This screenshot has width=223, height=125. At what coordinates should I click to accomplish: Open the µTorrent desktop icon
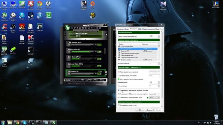pyautogui.click(x=48, y=16)
